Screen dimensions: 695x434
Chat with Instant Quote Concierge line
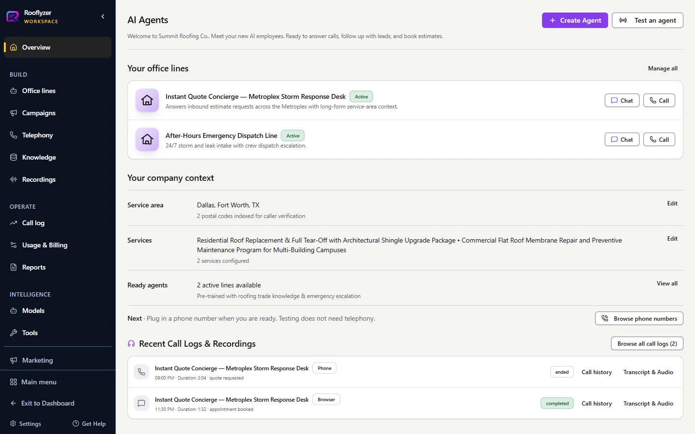tap(622, 100)
